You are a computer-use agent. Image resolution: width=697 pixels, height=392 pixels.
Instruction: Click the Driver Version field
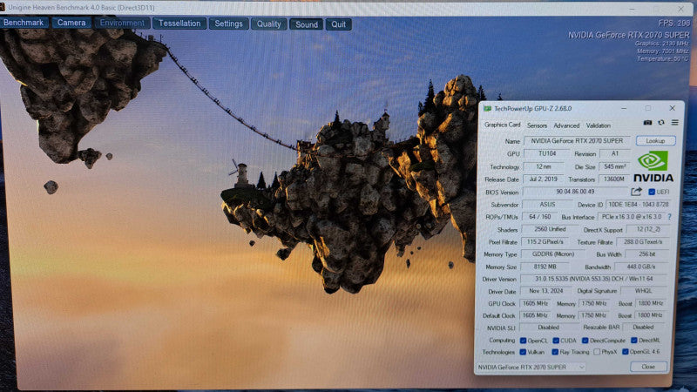(593, 279)
